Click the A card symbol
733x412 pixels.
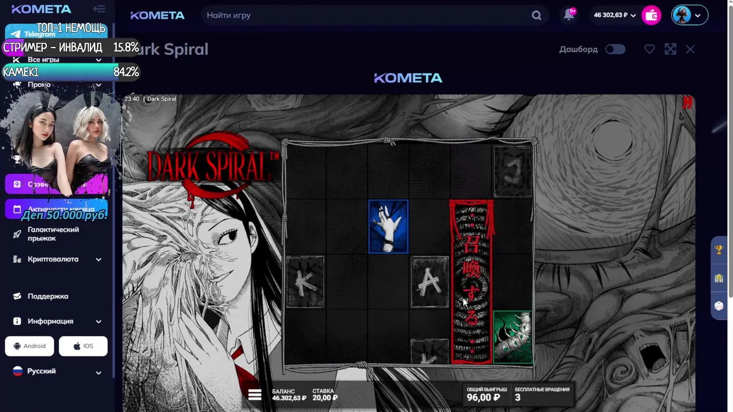point(430,282)
